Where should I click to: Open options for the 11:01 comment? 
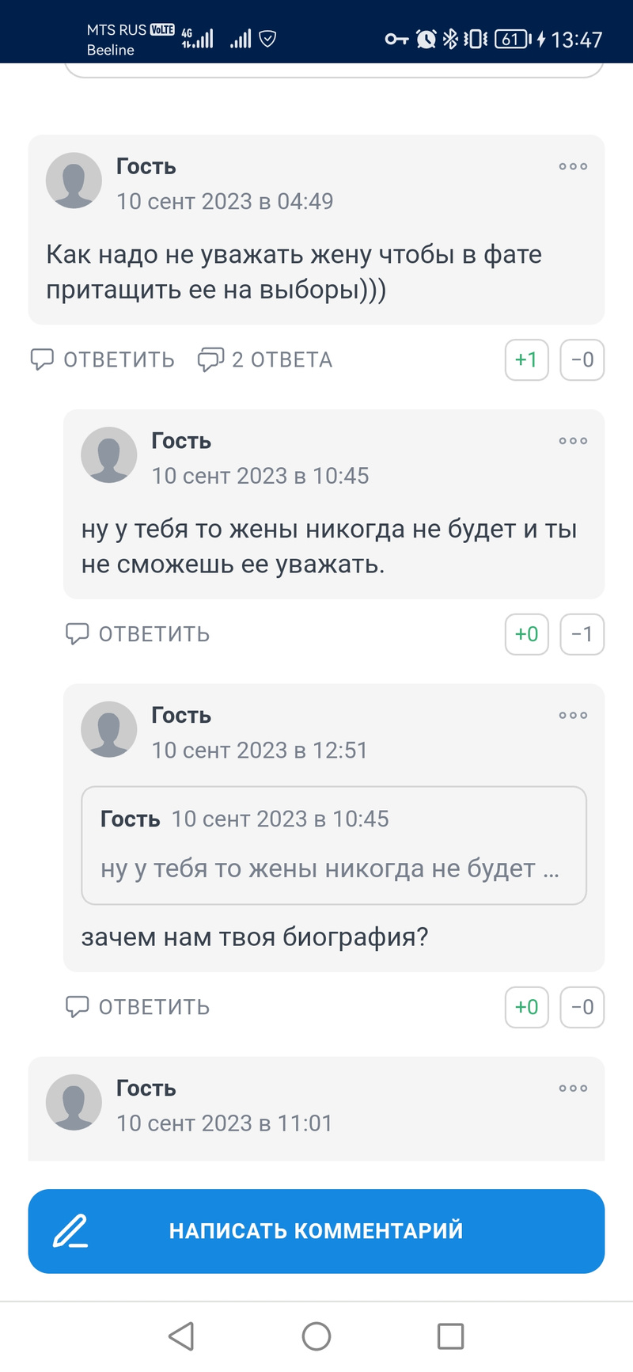pyautogui.click(x=573, y=1089)
